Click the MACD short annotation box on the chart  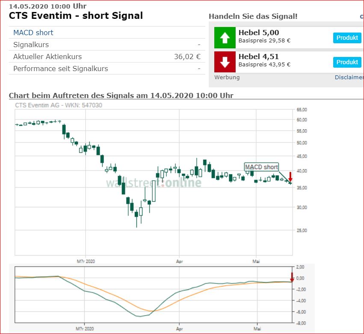point(261,167)
